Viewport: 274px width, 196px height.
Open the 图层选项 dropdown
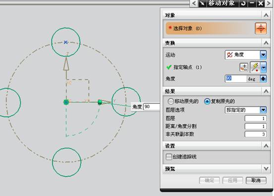coord(246,110)
